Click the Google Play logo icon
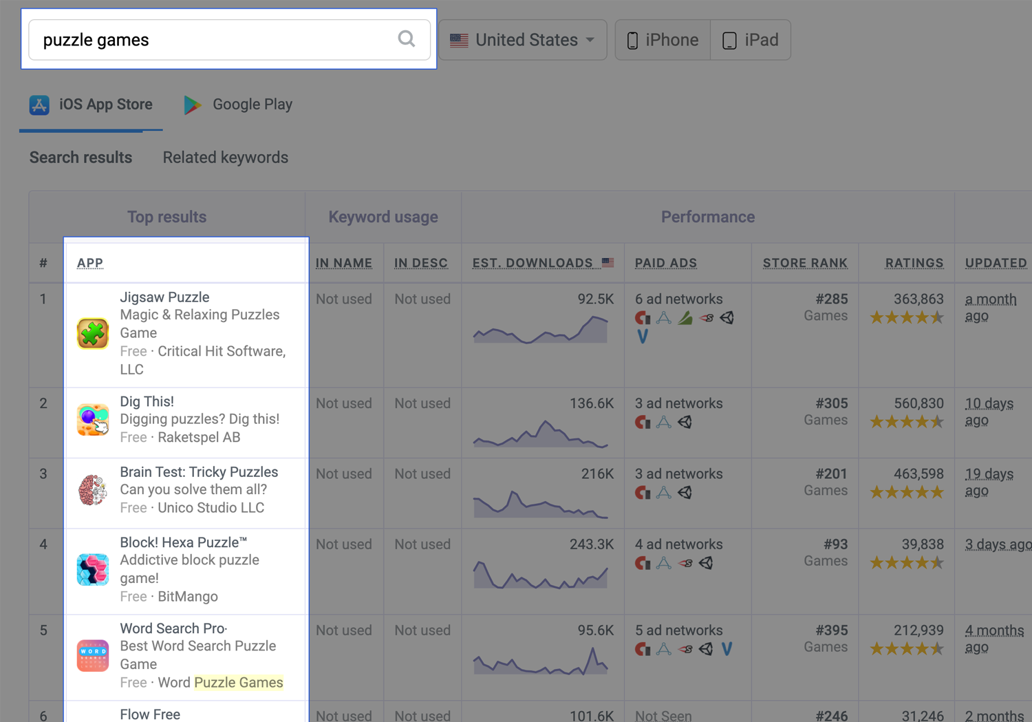 point(193,105)
